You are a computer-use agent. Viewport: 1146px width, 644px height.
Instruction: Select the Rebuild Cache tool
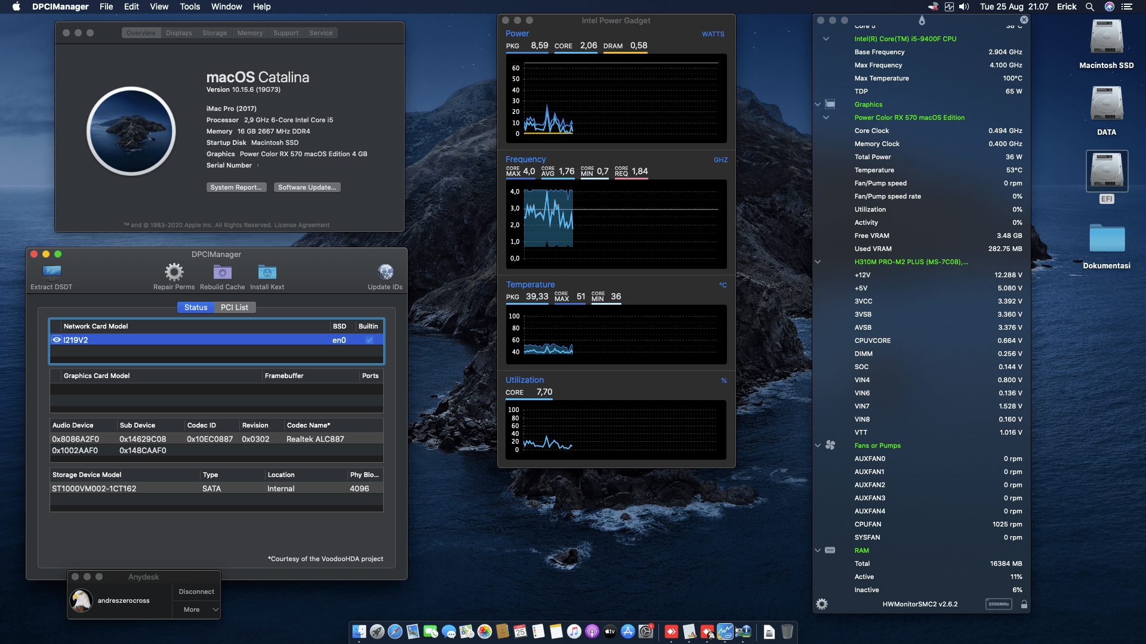point(222,271)
